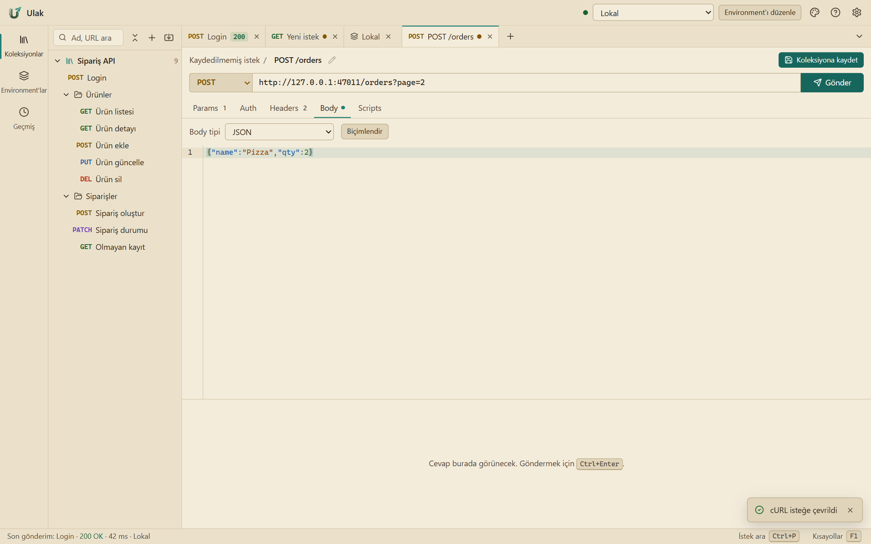Image resolution: width=871 pixels, height=544 pixels.
Task: Open the Geçmiş history panel
Action: [24, 118]
